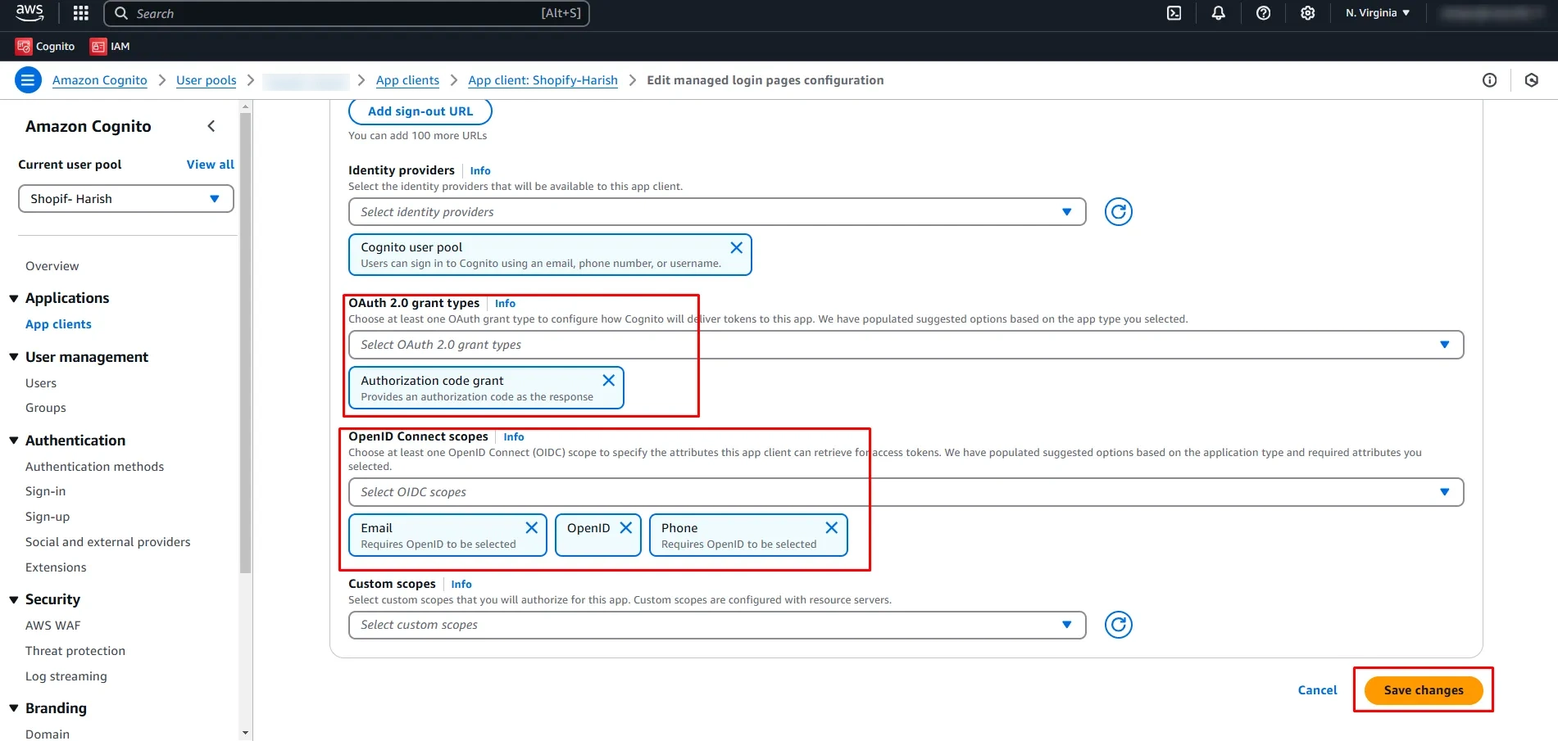Click Cancel next to Save changes
The width and height of the screenshot is (1558, 741).
click(x=1317, y=690)
